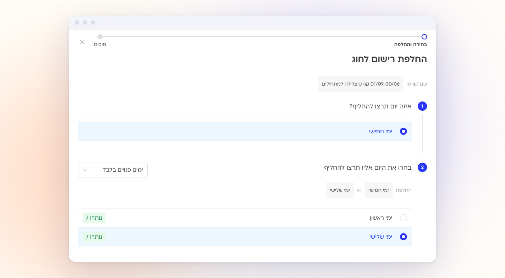Click the second window control dot
This screenshot has height=278, width=505.
[x=85, y=22]
